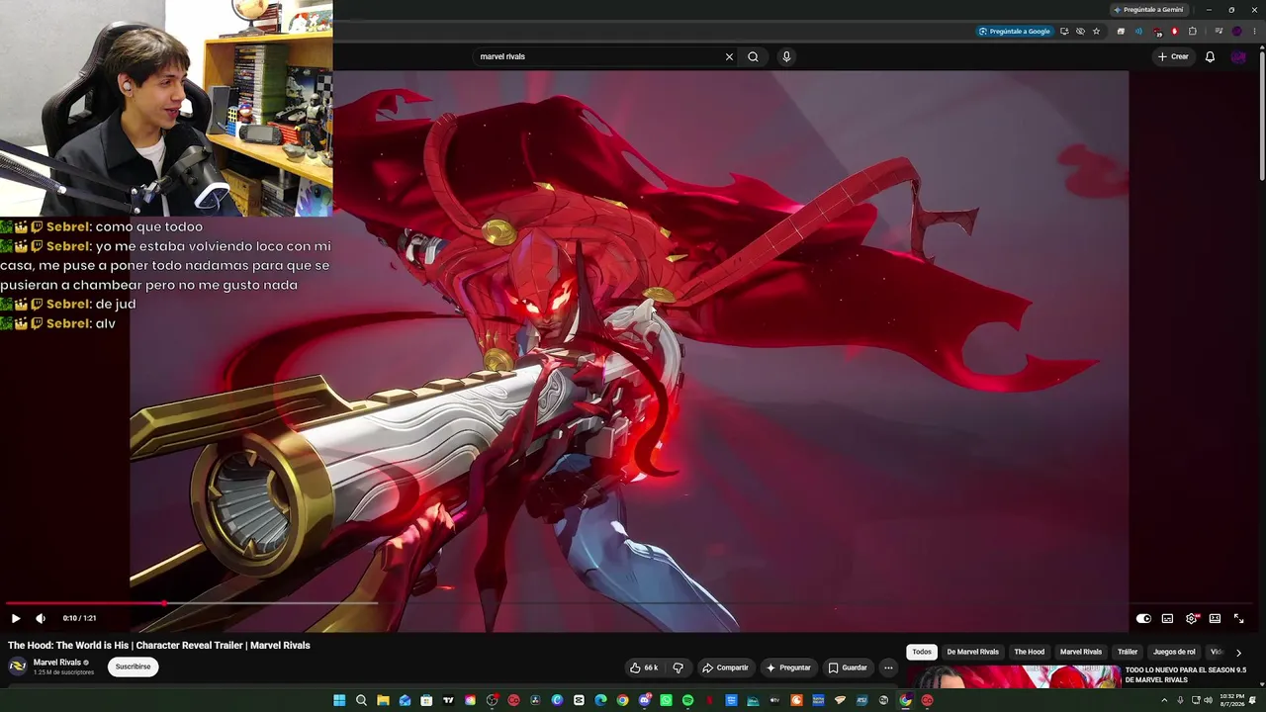The width and height of the screenshot is (1266, 712).
Task: Show more filter chips with the arrow
Action: (x=1238, y=653)
